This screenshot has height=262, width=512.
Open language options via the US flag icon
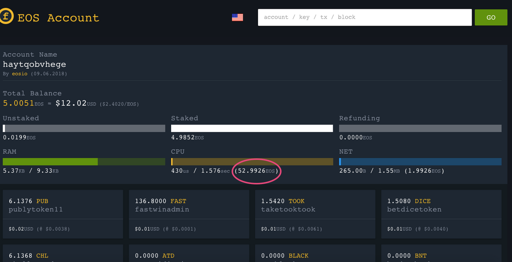pos(237,17)
